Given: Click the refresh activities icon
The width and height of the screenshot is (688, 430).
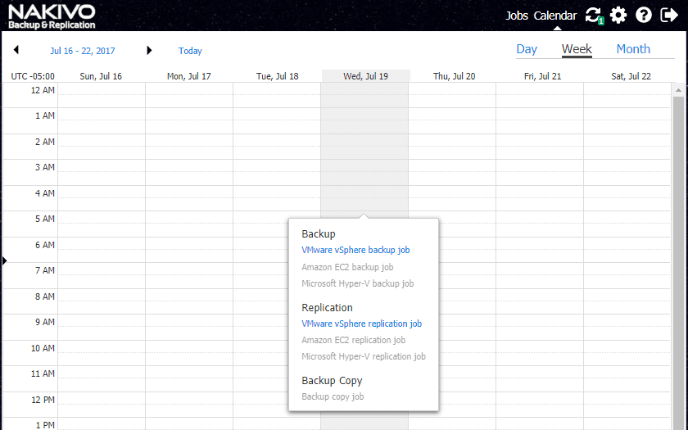Looking at the screenshot, I should click(593, 15).
